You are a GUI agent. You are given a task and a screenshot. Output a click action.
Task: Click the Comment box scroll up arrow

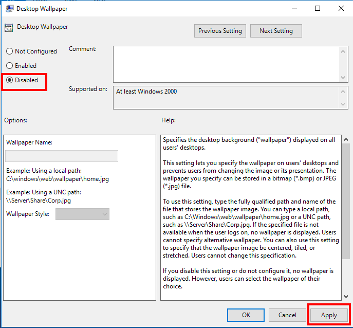tap(343, 51)
